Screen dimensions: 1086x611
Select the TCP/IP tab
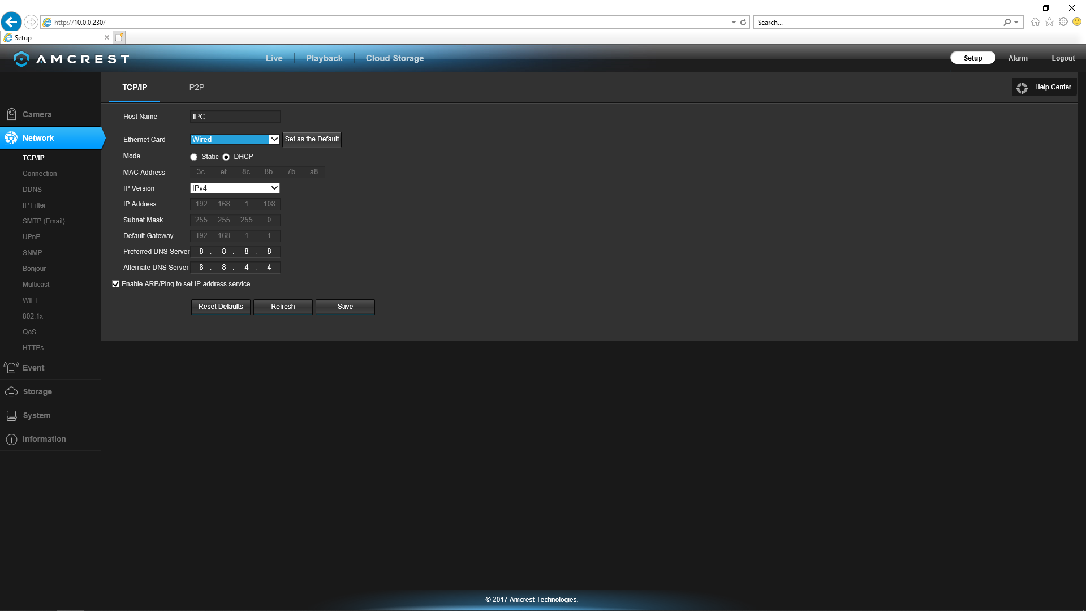click(x=135, y=87)
